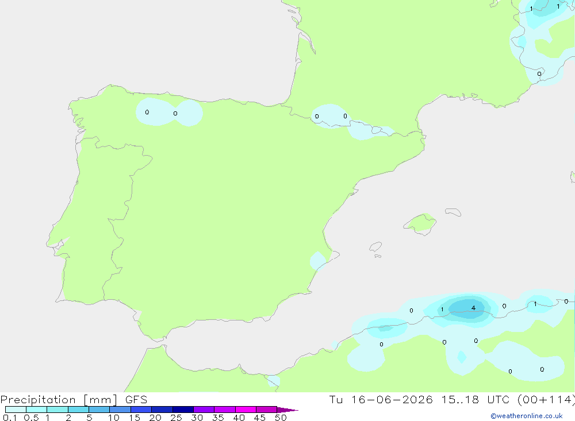Click the 0.1–0.5 mm palest cyan legend swatch
The height and width of the screenshot is (421, 575).
pyautogui.click(x=16, y=410)
